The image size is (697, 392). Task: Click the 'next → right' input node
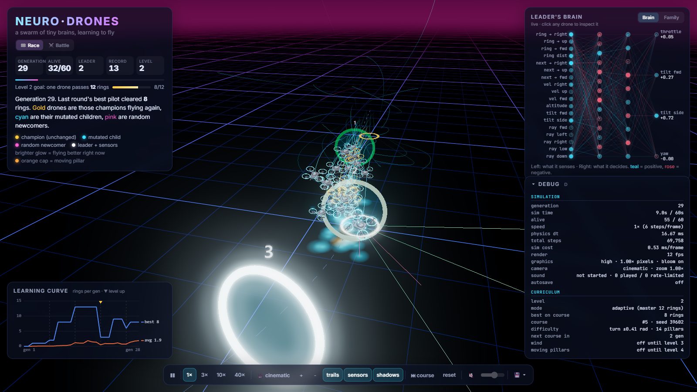[571, 63]
